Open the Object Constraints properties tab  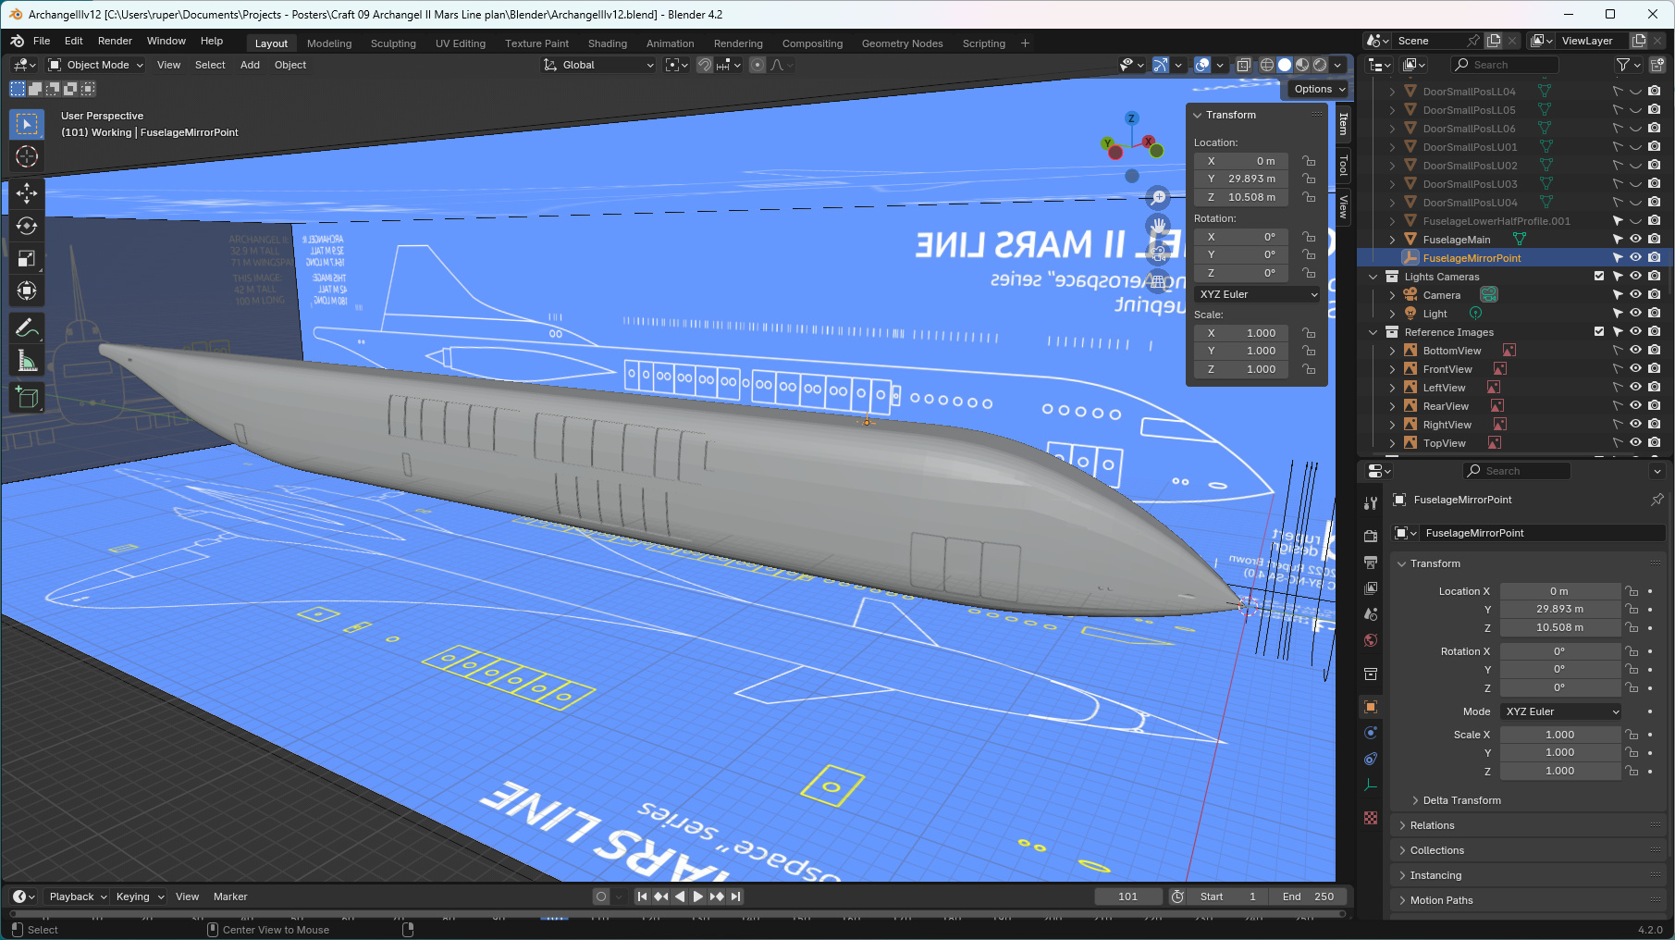tap(1371, 758)
